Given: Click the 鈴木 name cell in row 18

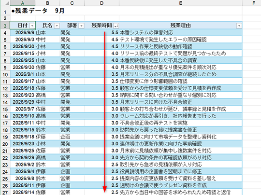Looking at the screenshot, I should coord(47,130).
